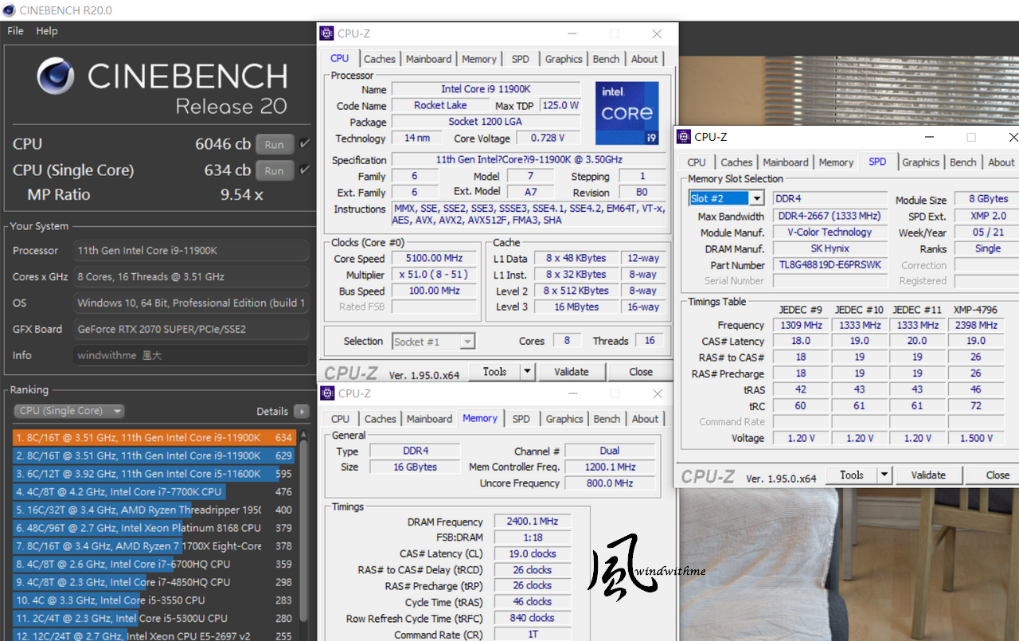Click Validate in SPD CPU-Z window
Screen dimensions: 1019x641
point(928,475)
